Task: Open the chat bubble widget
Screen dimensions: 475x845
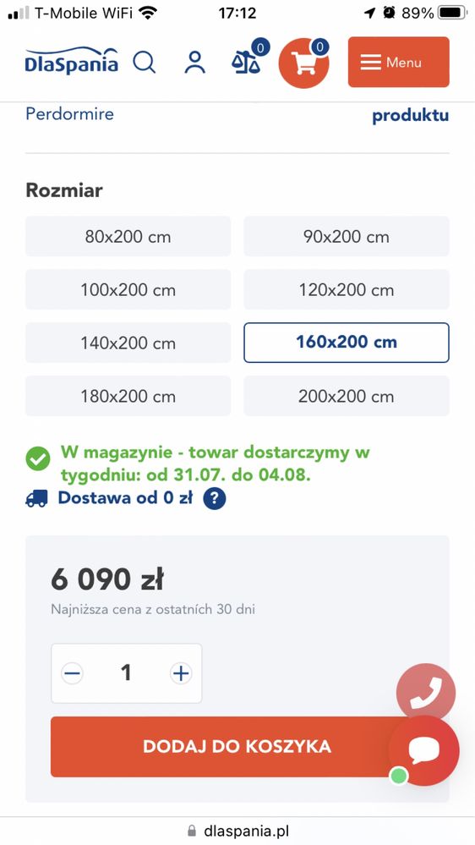Action: click(x=424, y=750)
